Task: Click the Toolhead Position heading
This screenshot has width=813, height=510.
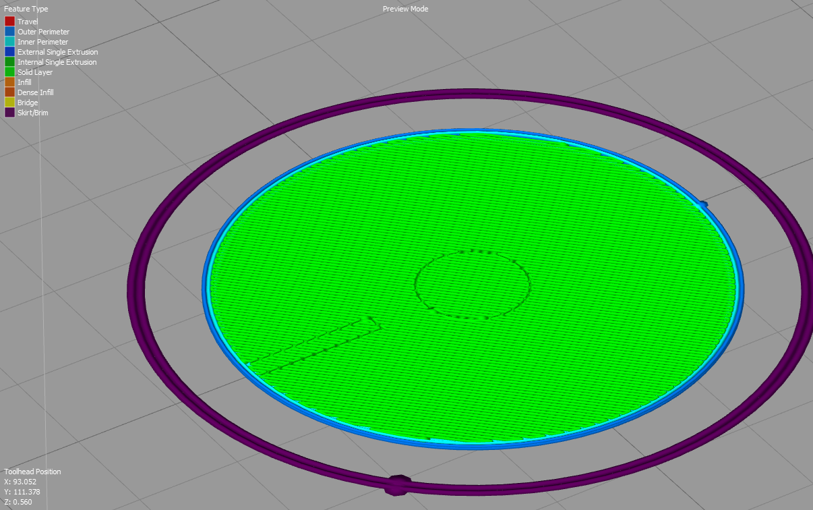Action: (x=32, y=472)
